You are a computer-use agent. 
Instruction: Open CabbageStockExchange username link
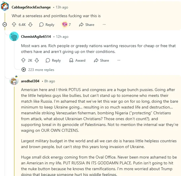31,7
